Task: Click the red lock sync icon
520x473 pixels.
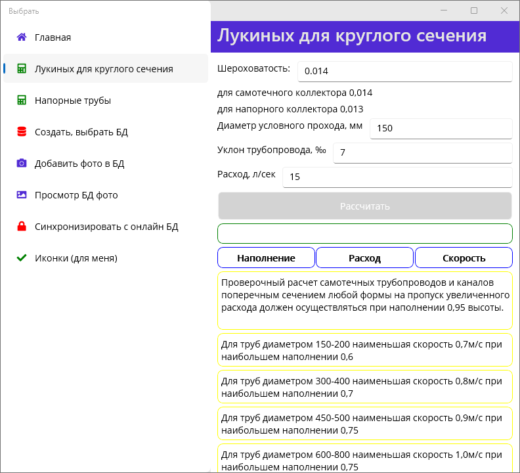Action: tap(22, 227)
